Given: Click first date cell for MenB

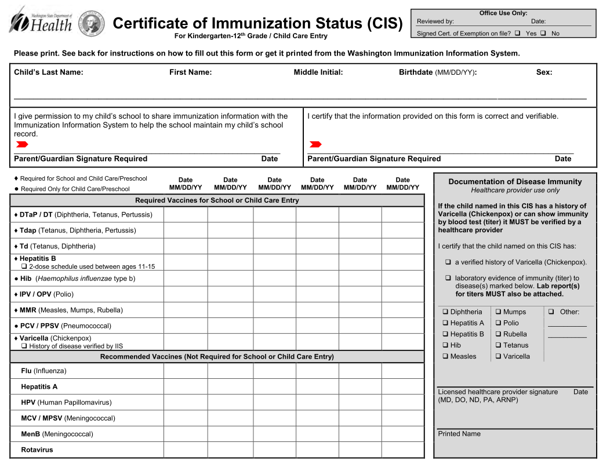Looking at the screenshot, I should pos(186,434).
